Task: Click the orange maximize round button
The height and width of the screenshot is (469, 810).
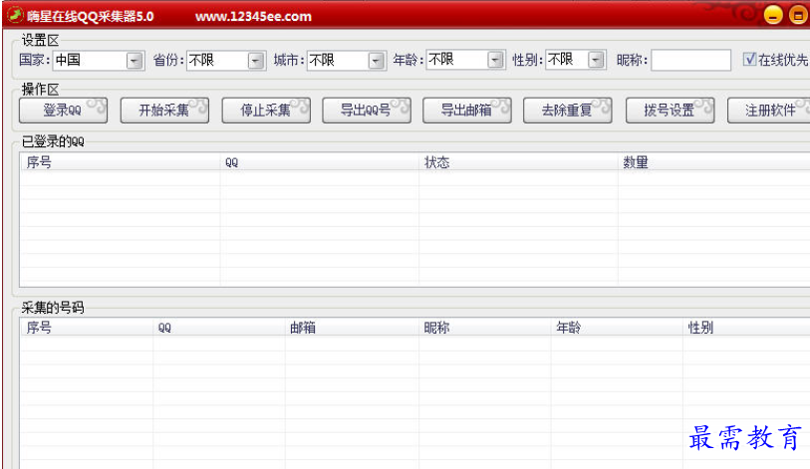Action: 798,16
